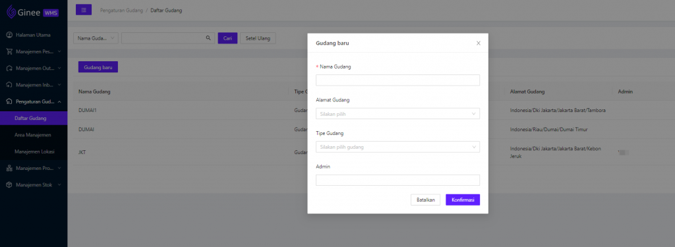The width and height of the screenshot is (675, 247).
Task: Close the Gudang baru dialog
Action: 479,43
